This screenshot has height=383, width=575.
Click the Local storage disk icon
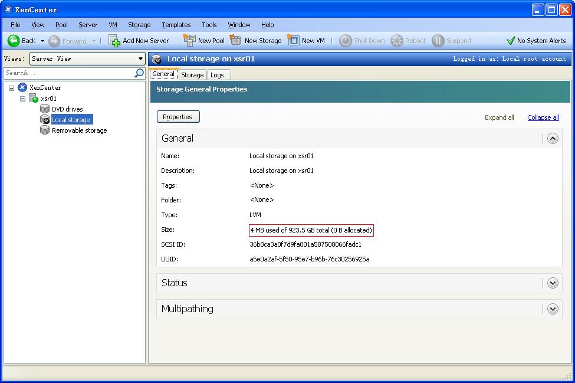45,120
